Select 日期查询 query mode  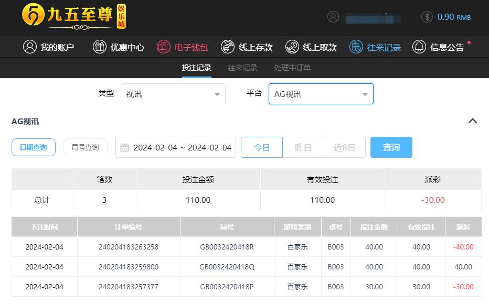coord(34,147)
